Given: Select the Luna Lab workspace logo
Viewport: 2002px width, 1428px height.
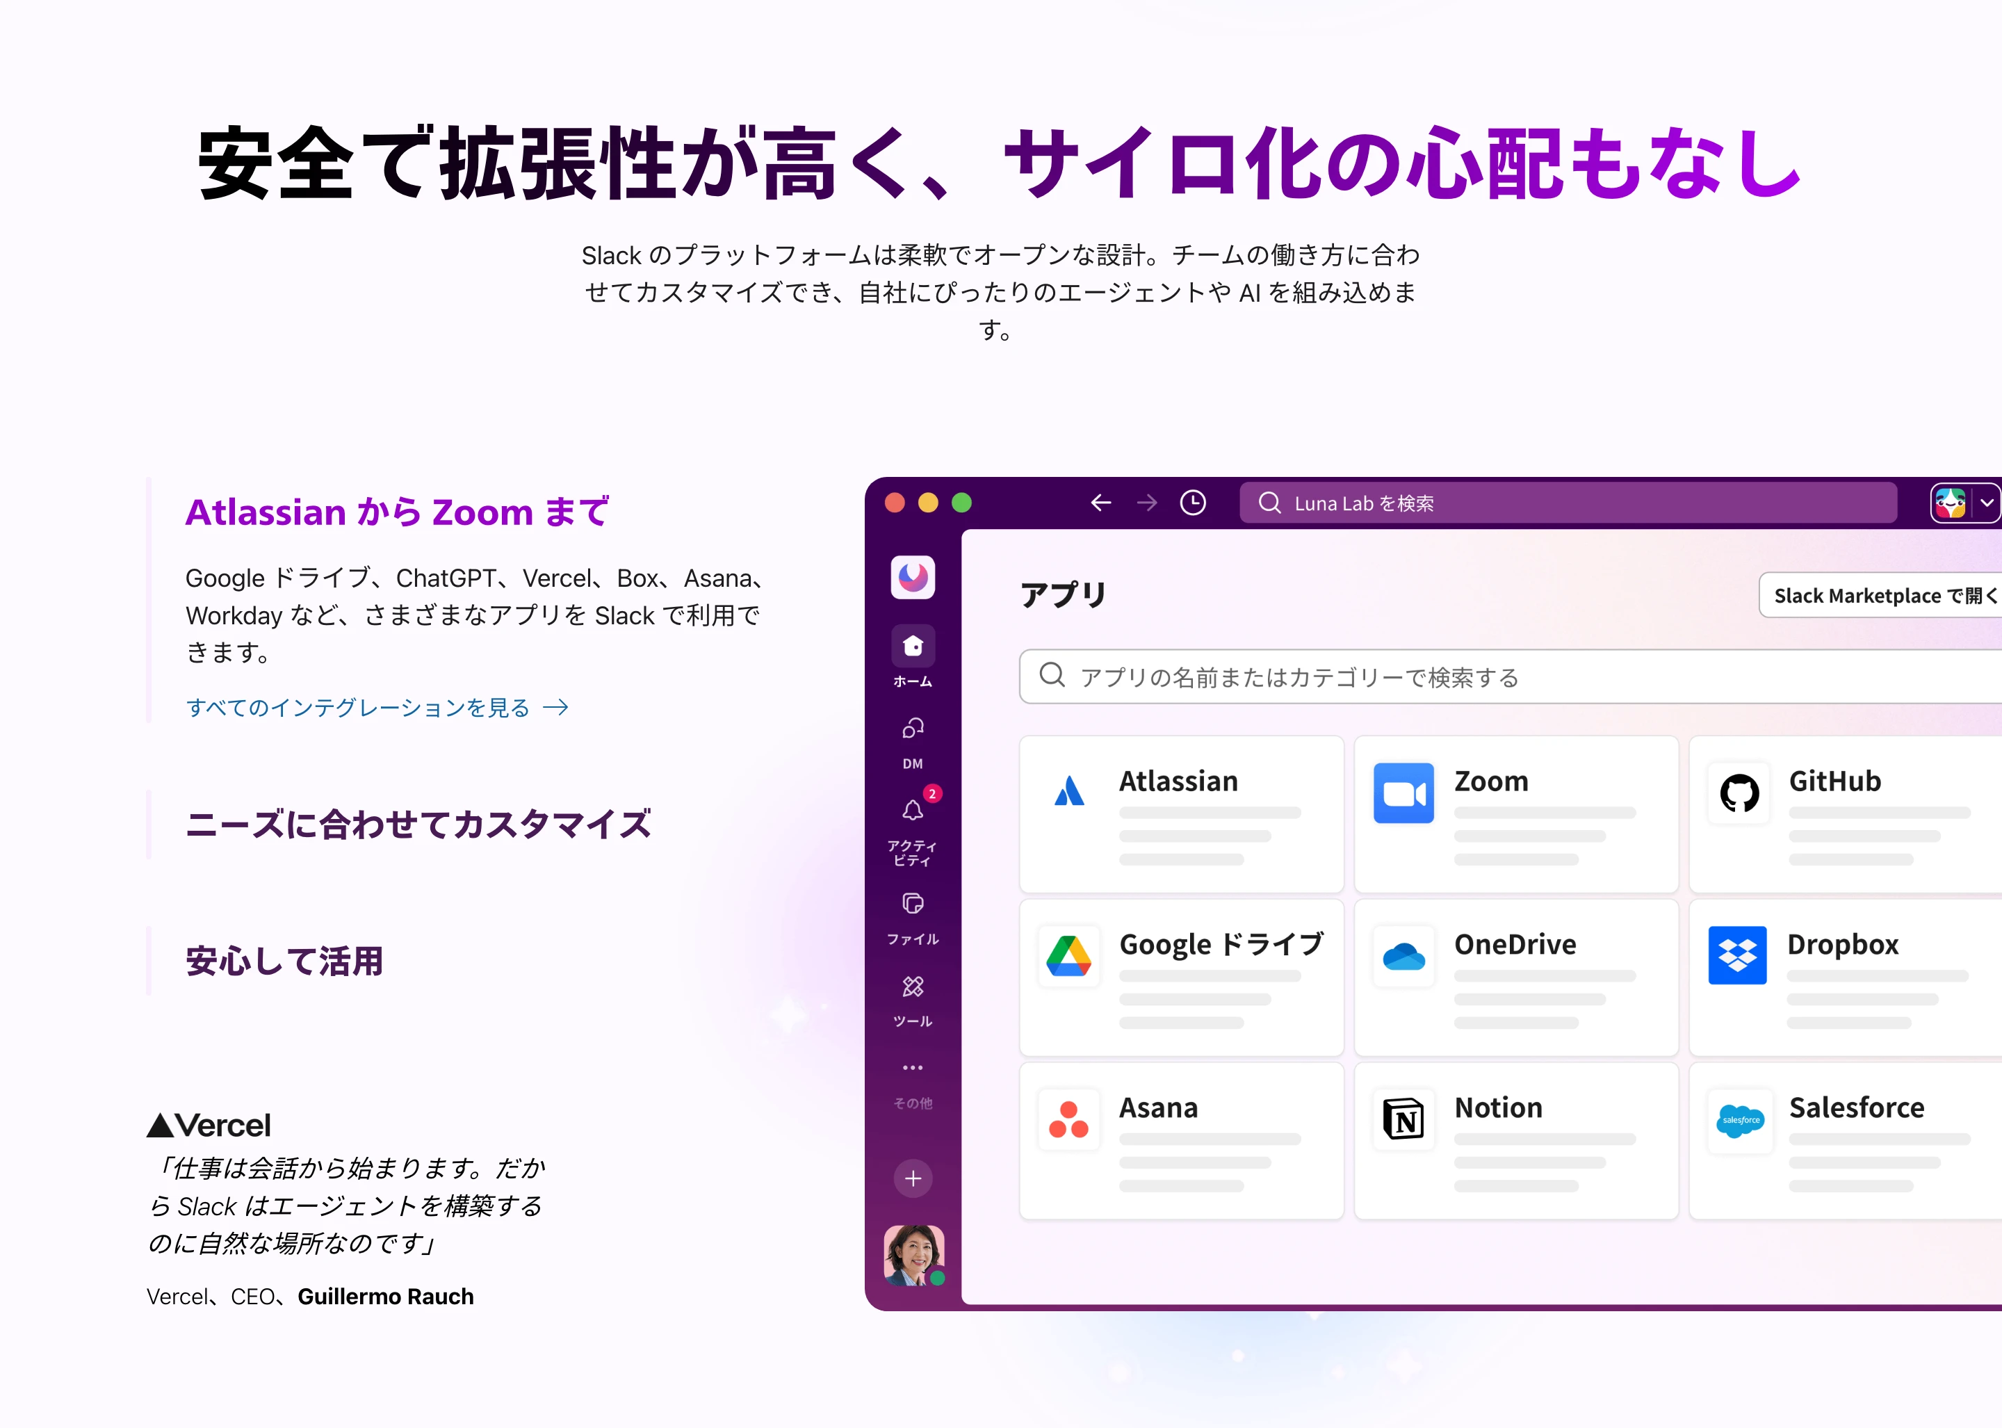Looking at the screenshot, I should coord(913,577).
